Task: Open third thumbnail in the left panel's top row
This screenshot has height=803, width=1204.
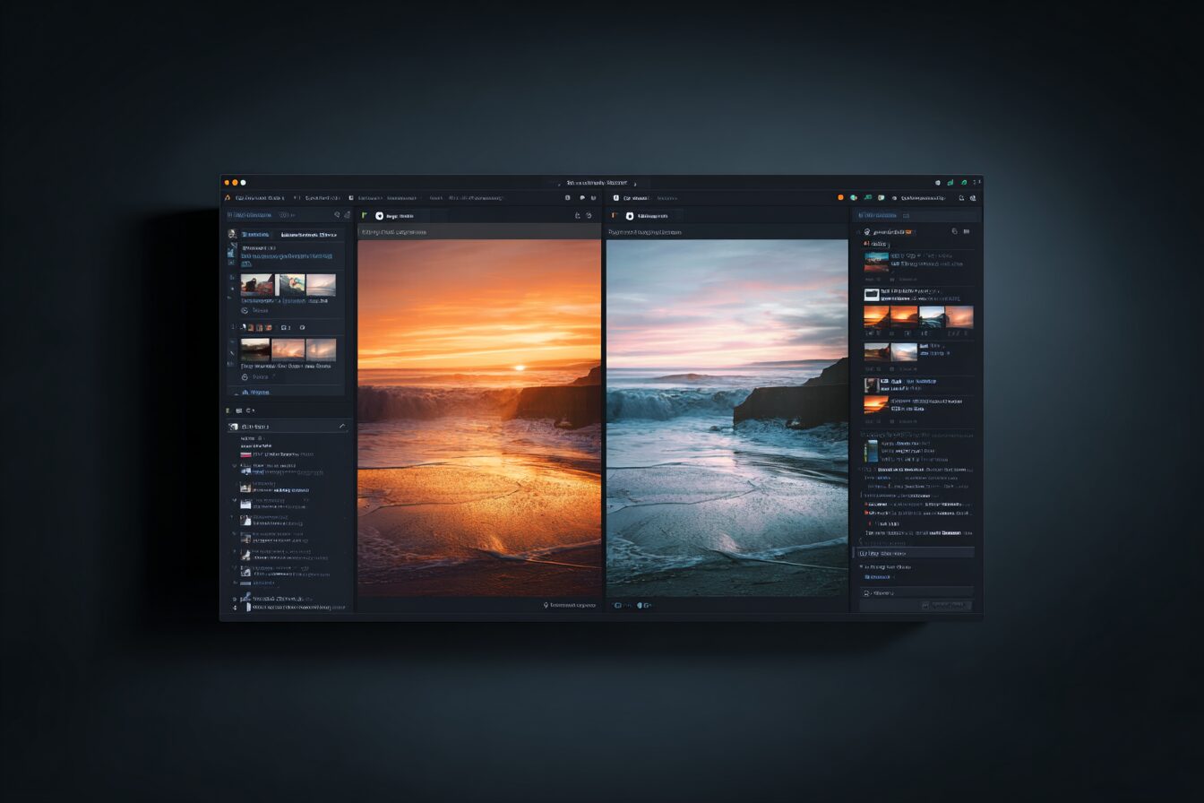Action: (321, 285)
